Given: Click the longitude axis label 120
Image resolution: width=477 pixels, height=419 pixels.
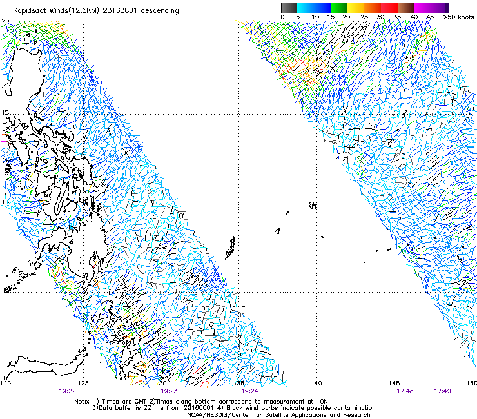Looking at the screenshot, I should point(5,383).
